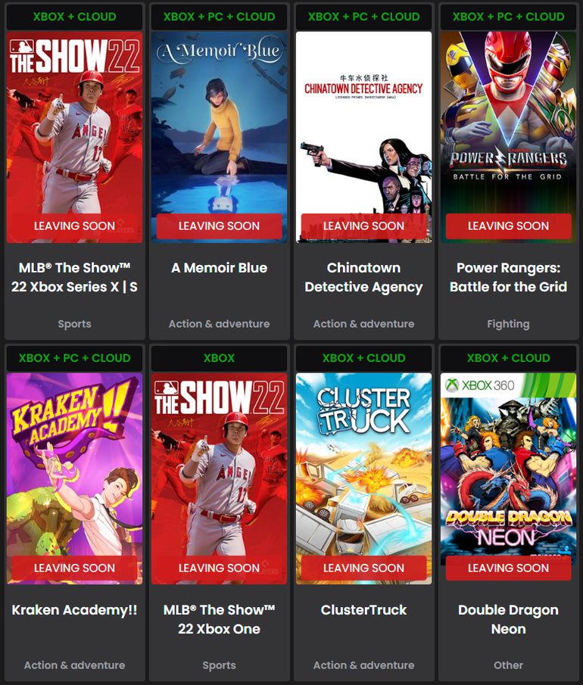Click Leaving Soon banner on ClusterTruck
The width and height of the screenshot is (583, 685).
(x=363, y=568)
